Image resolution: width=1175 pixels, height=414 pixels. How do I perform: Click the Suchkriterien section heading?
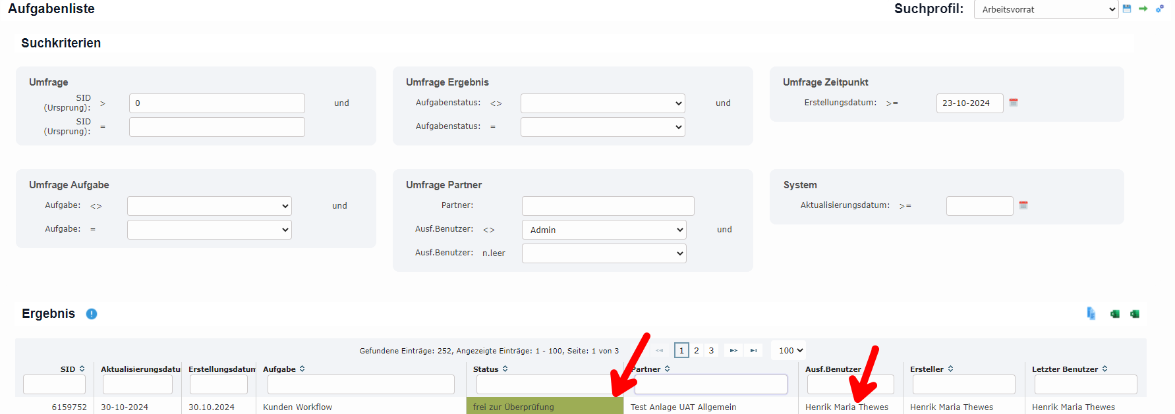click(x=61, y=43)
